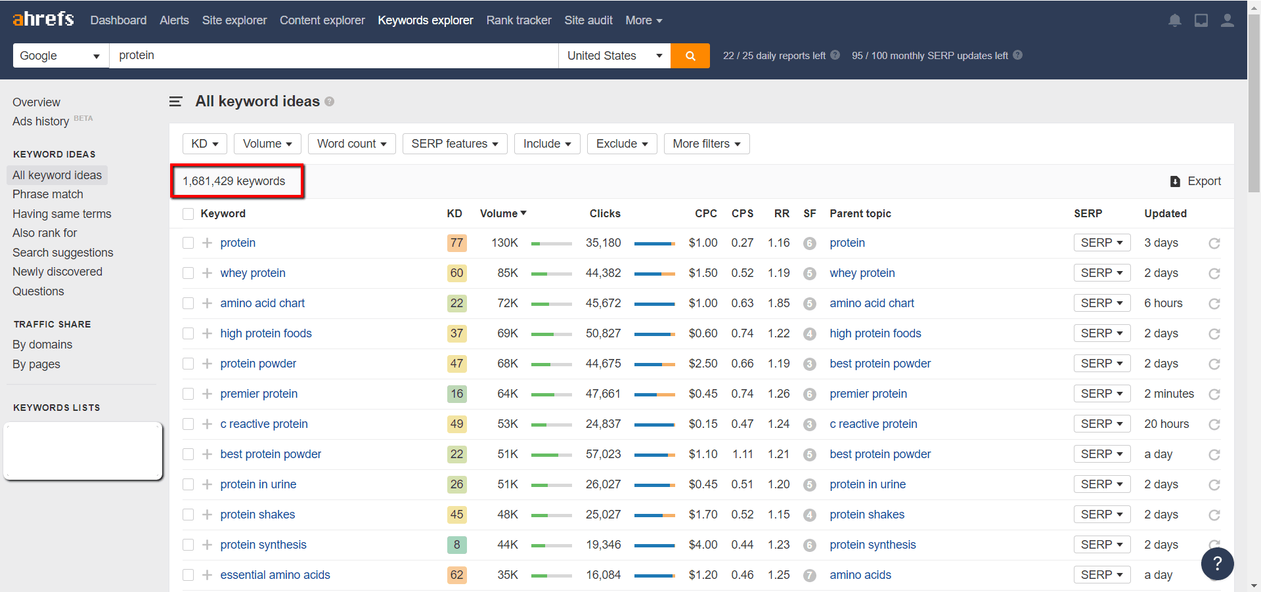Check the 'best protein powder' row

pyautogui.click(x=188, y=454)
